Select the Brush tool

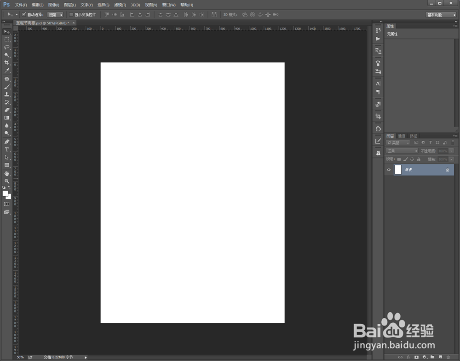[6, 87]
